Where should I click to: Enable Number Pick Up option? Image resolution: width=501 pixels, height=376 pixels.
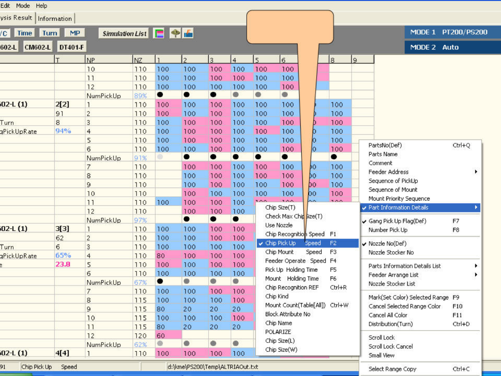[388, 230]
